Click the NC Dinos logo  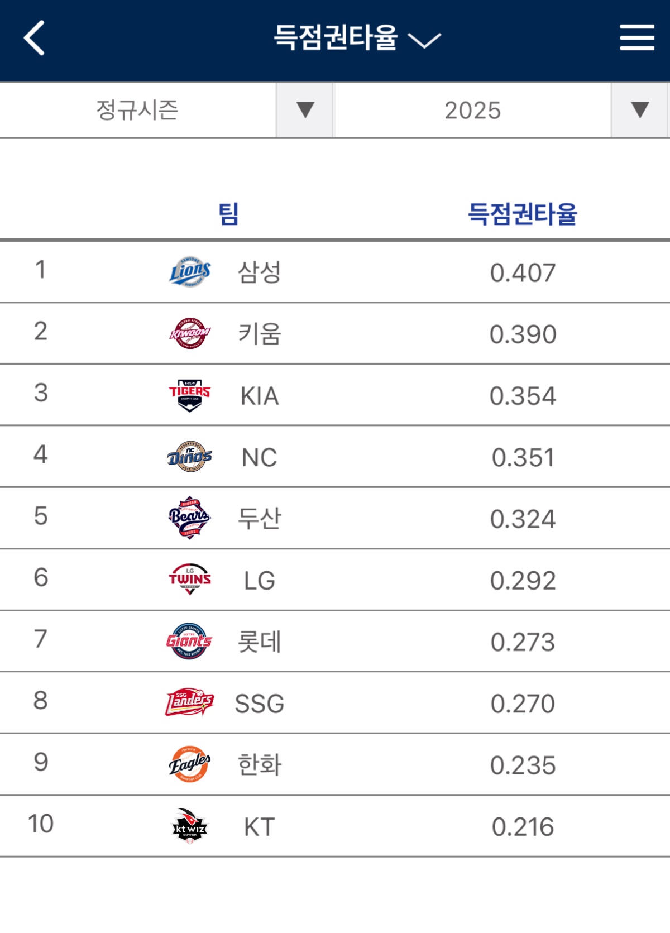[190, 457]
